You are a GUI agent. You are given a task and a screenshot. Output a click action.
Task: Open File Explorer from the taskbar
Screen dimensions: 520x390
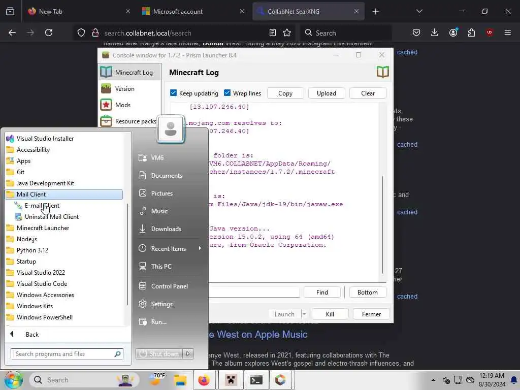[180, 380]
